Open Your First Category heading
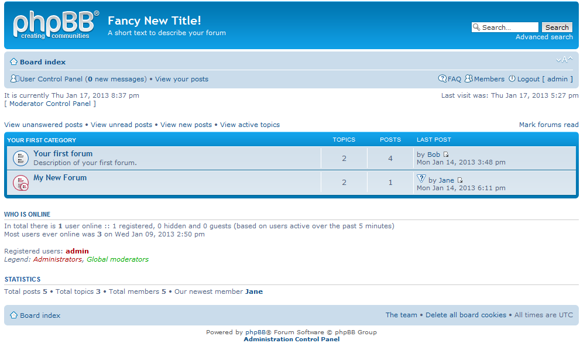Screen dimensions: 580x343 42,140
